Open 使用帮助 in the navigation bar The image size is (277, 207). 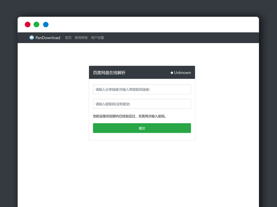point(80,38)
